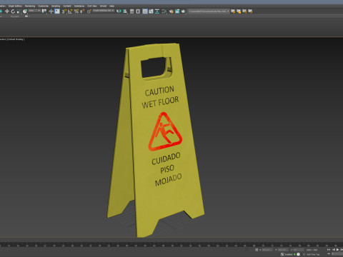
Task: Open the Rendering menu
Action: (x=30, y=6)
